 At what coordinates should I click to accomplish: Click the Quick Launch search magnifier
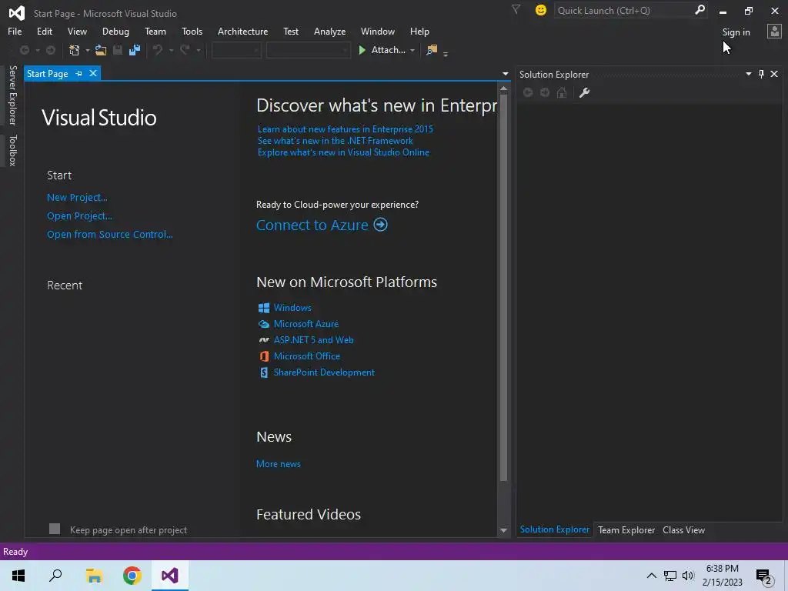[700, 9]
